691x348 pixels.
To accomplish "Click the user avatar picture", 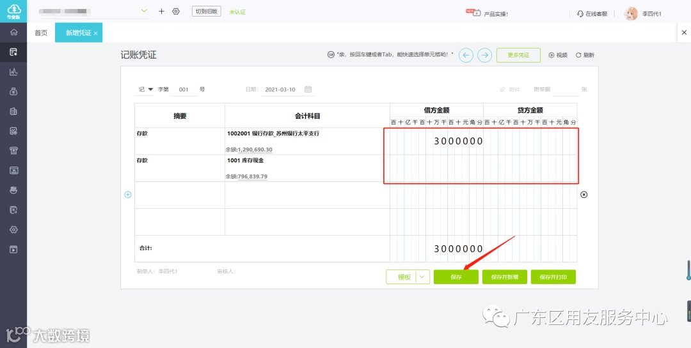I will 631,13.
